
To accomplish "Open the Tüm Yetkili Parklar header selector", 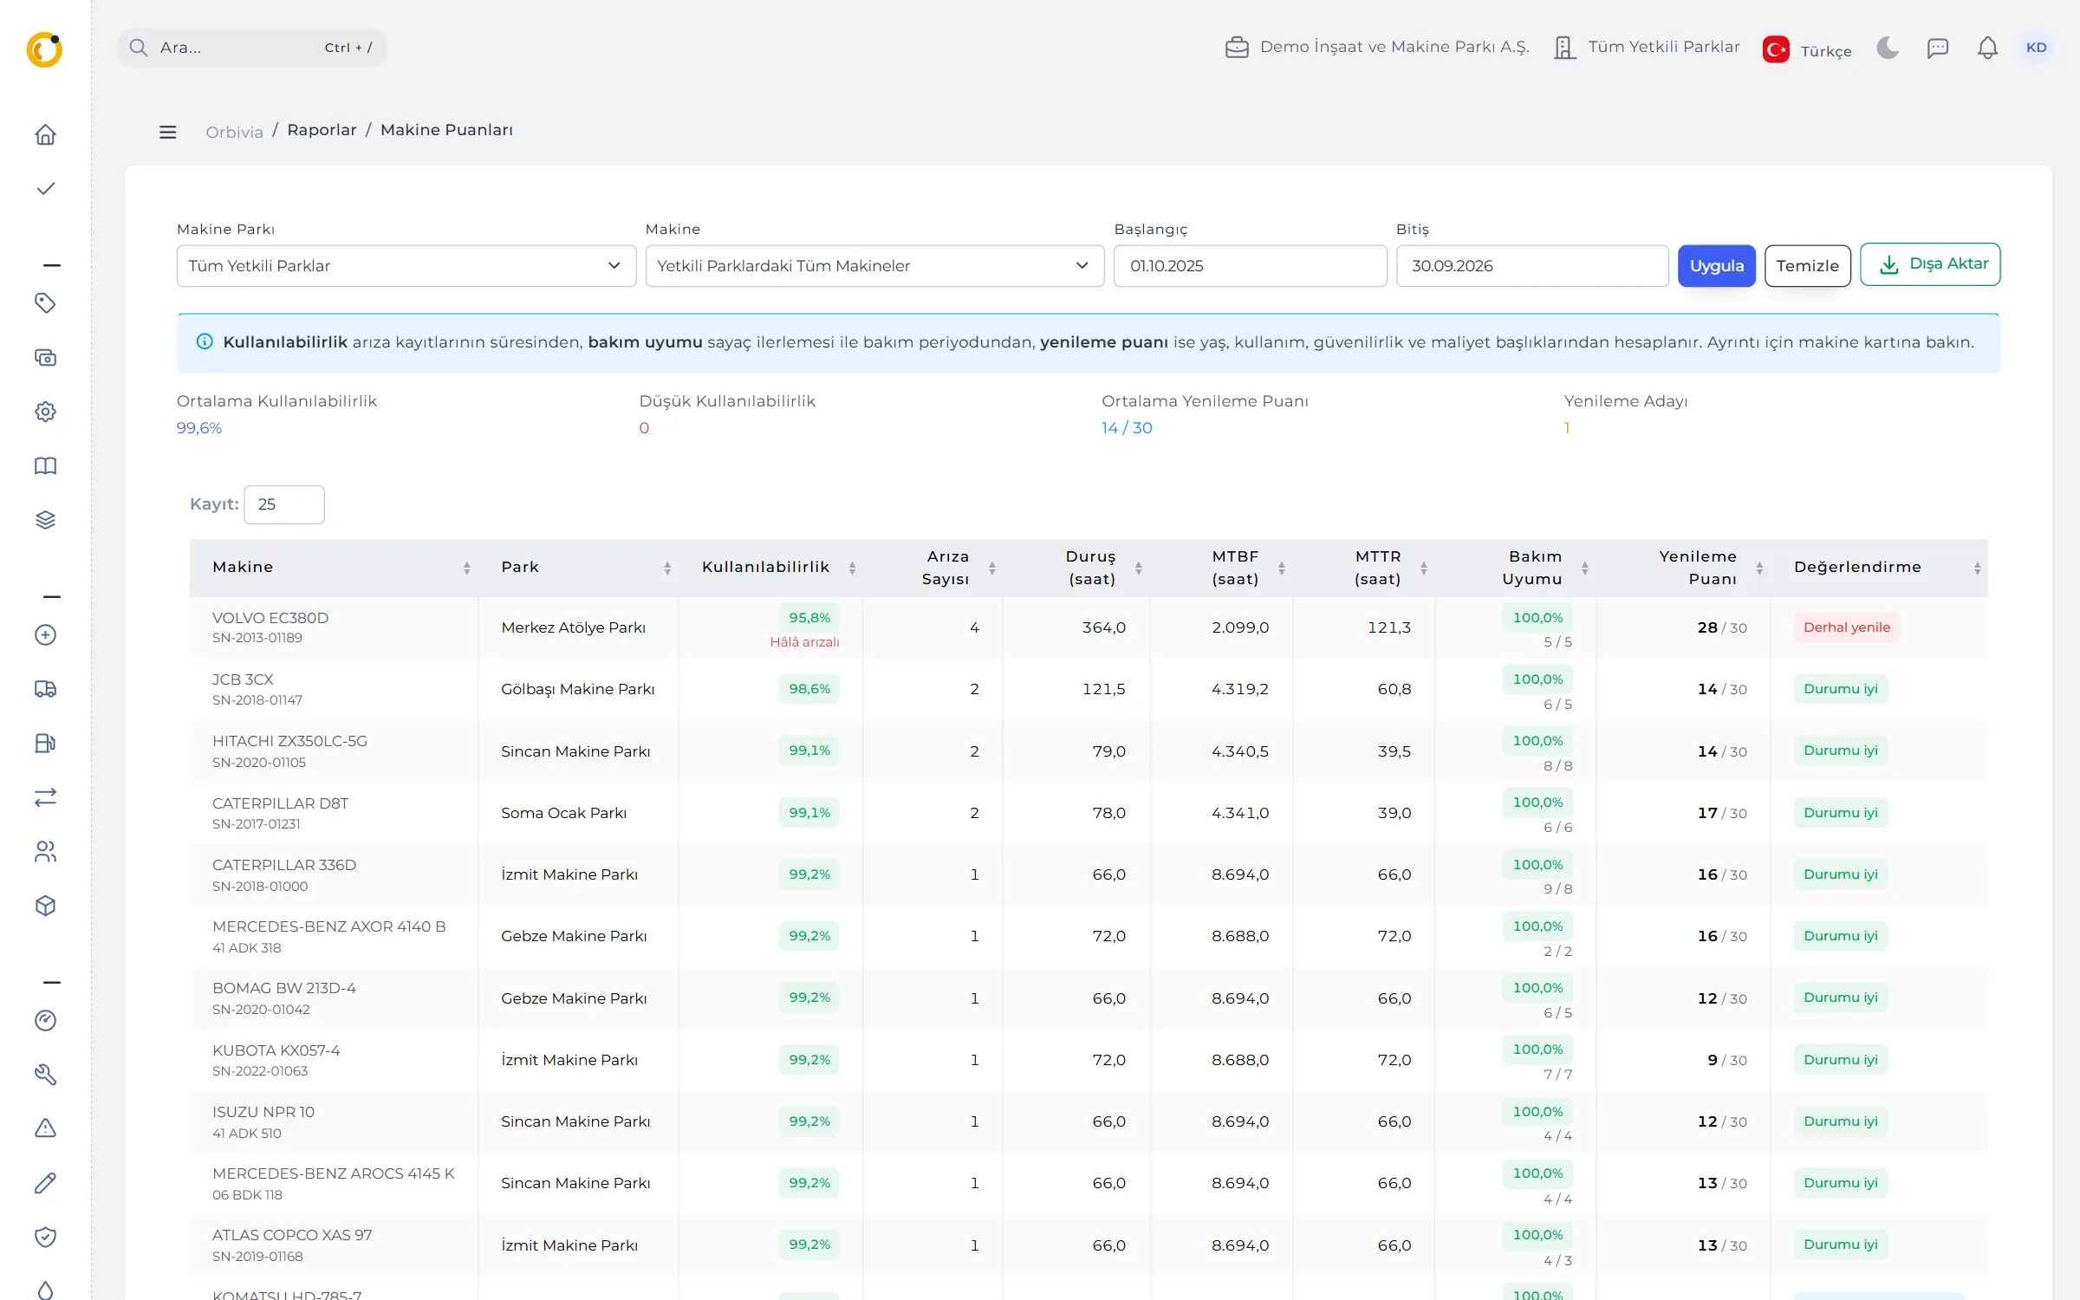I will pos(1647,48).
